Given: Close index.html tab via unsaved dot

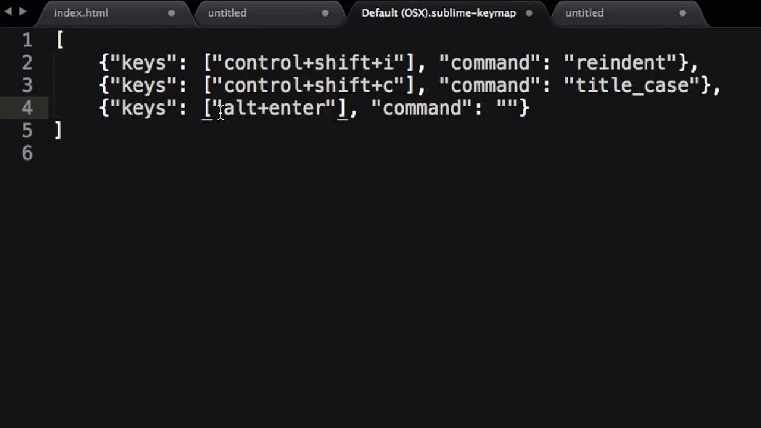Looking at the screenshot, I should click(x=171, y=13).
